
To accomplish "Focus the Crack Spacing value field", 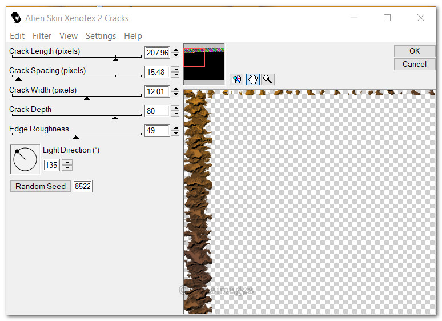I will pos(157,72).
